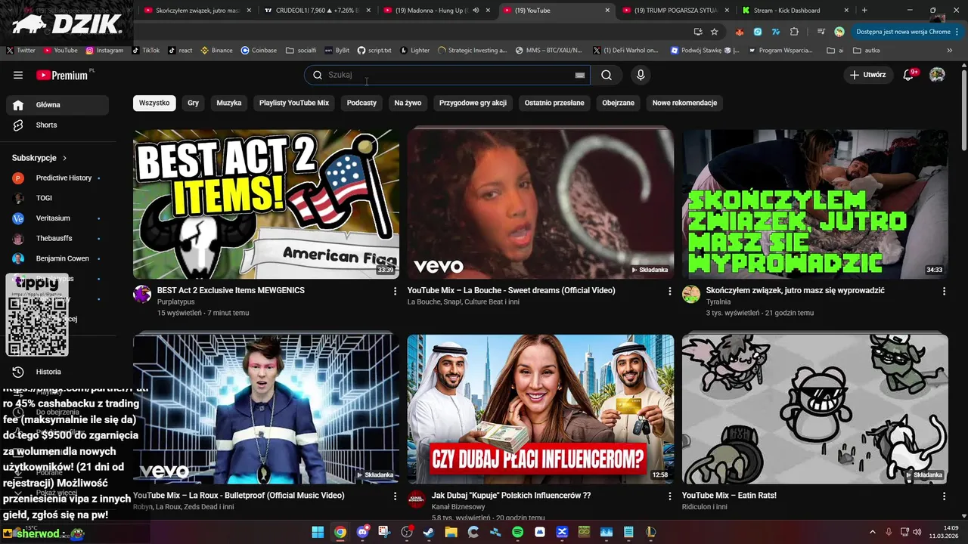
Task: Open Tyralnia channel link
Action: [718, 301]
